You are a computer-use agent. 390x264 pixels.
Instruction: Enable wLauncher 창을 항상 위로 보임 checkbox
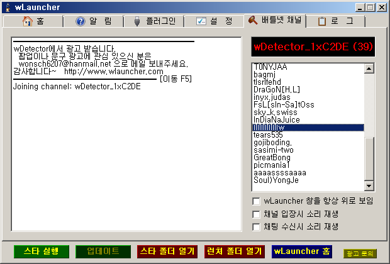pyautogui.click(x=256, y=201)
